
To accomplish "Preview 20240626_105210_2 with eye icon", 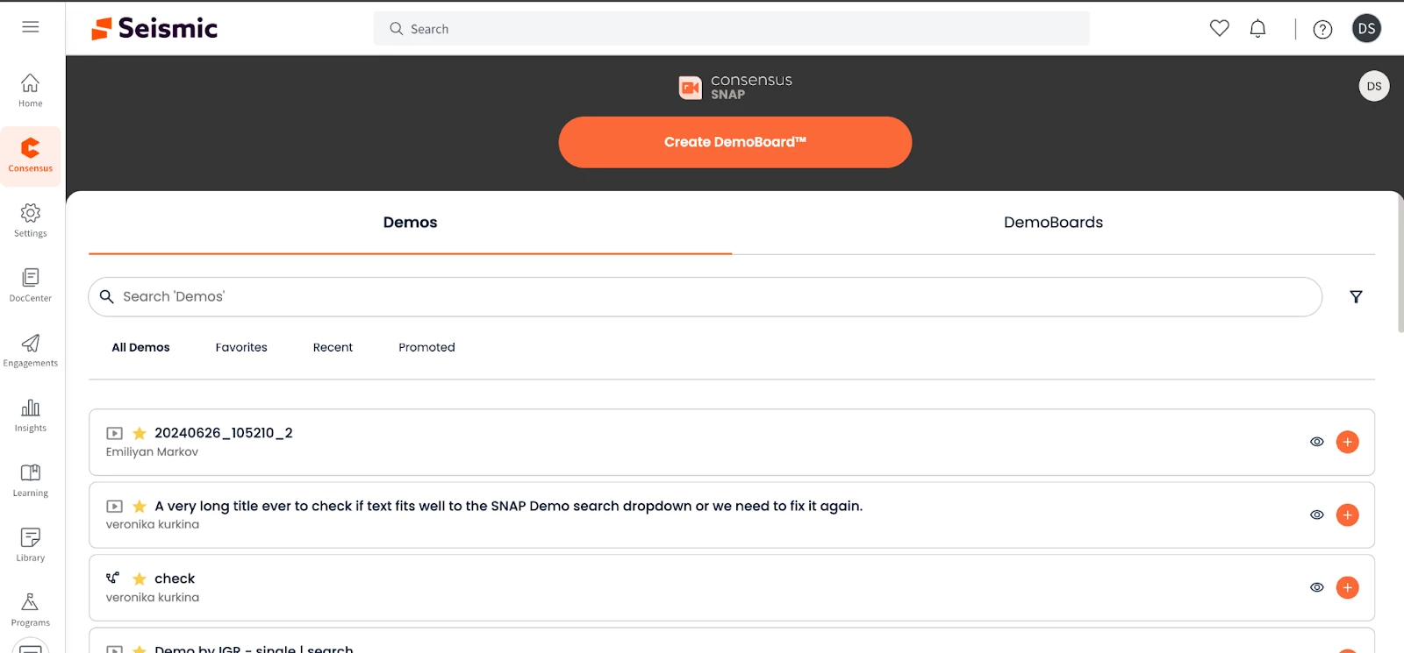I will tap(1317, 442).
